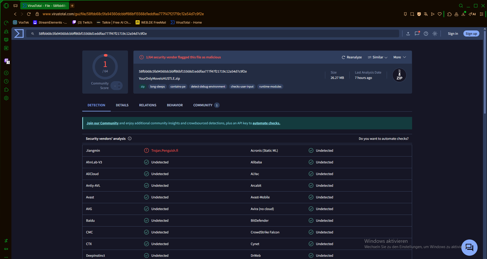Open the BEHAVIOR tab

(175, 105)
